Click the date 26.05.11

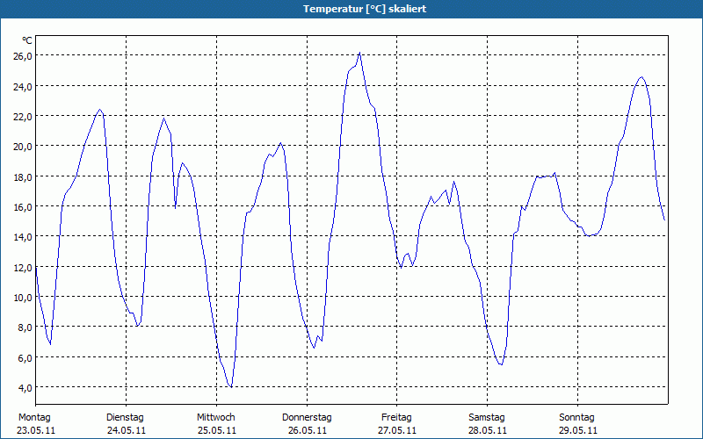307,430
